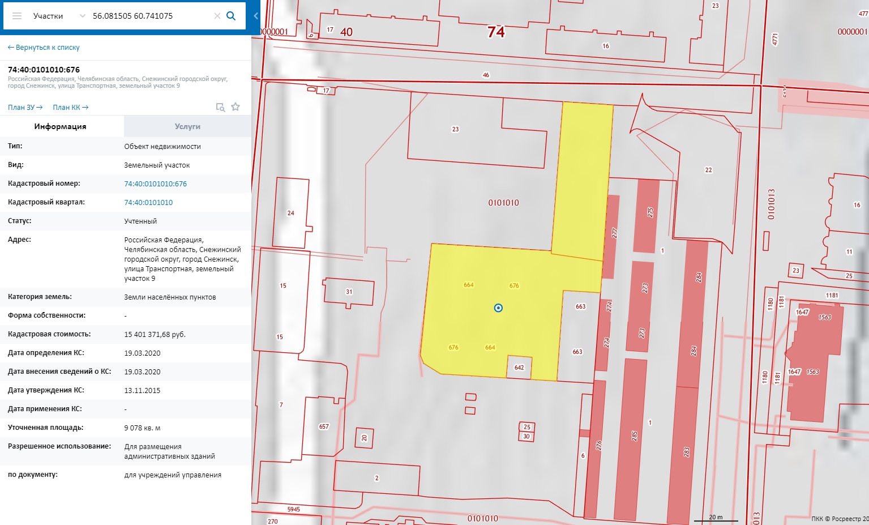Click the magnifying glass search icon
869x525 pixels.
pos(231,16)
